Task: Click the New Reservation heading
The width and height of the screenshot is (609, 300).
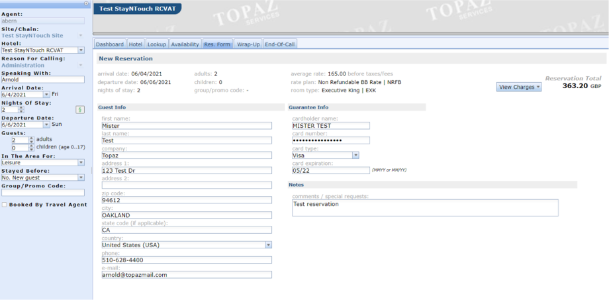Action: [126, 59]
